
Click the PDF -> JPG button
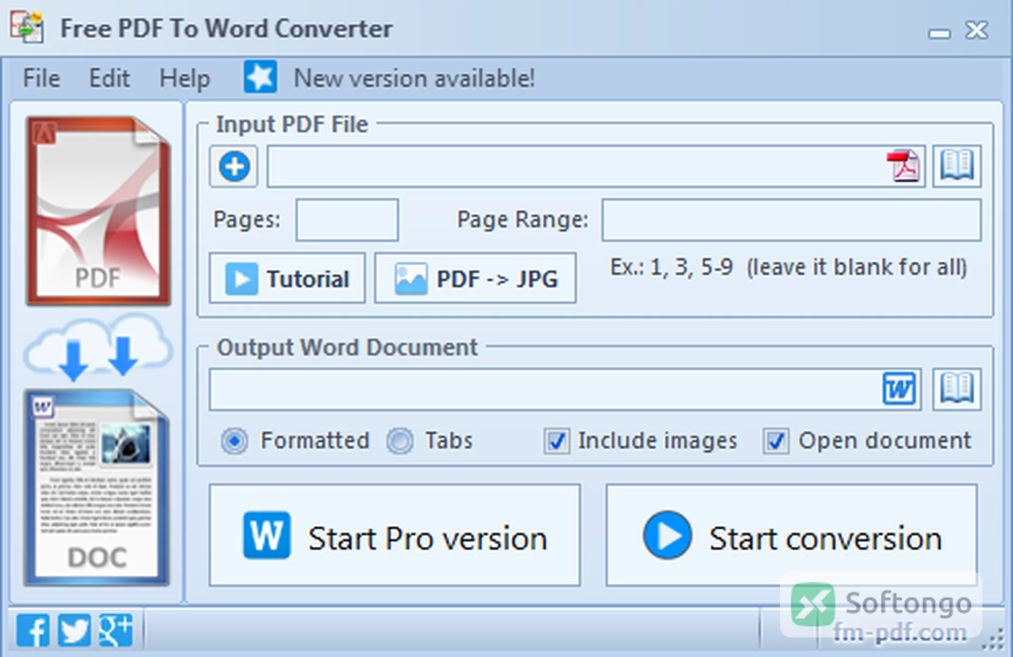coord(475,278)
